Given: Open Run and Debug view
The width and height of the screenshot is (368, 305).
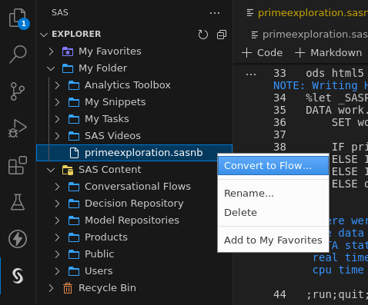Looking at the screenshot, I should (18, 128).
